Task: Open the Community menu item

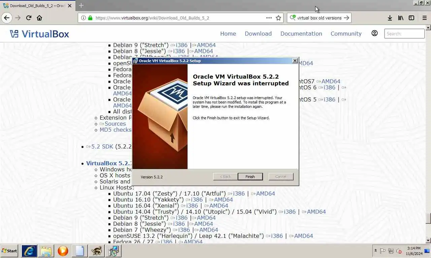Action: tap(346, 34)
